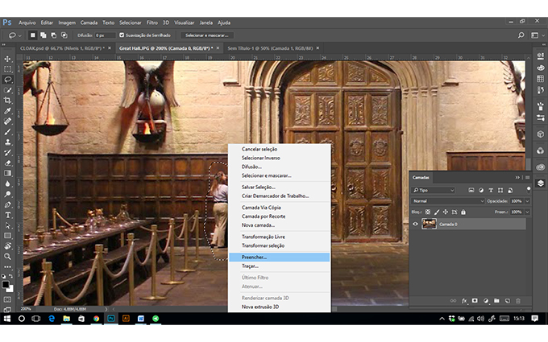Create a new adjustment layer icon

pos(486,300)
